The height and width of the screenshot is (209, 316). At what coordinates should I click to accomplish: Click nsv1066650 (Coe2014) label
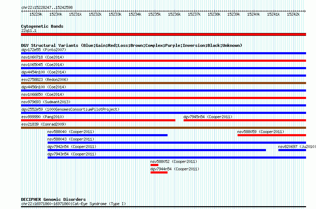[x=43, y=94]
